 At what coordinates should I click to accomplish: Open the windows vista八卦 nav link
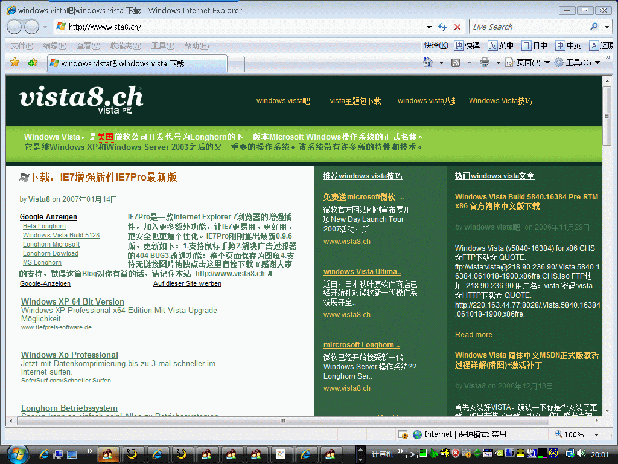[427, 101]
